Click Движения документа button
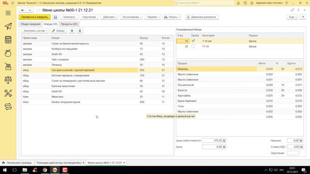 (x=202, y=17)
